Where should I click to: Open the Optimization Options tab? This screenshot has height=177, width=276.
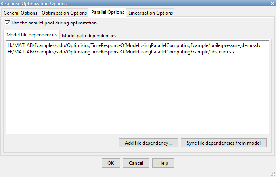point(64,13)
